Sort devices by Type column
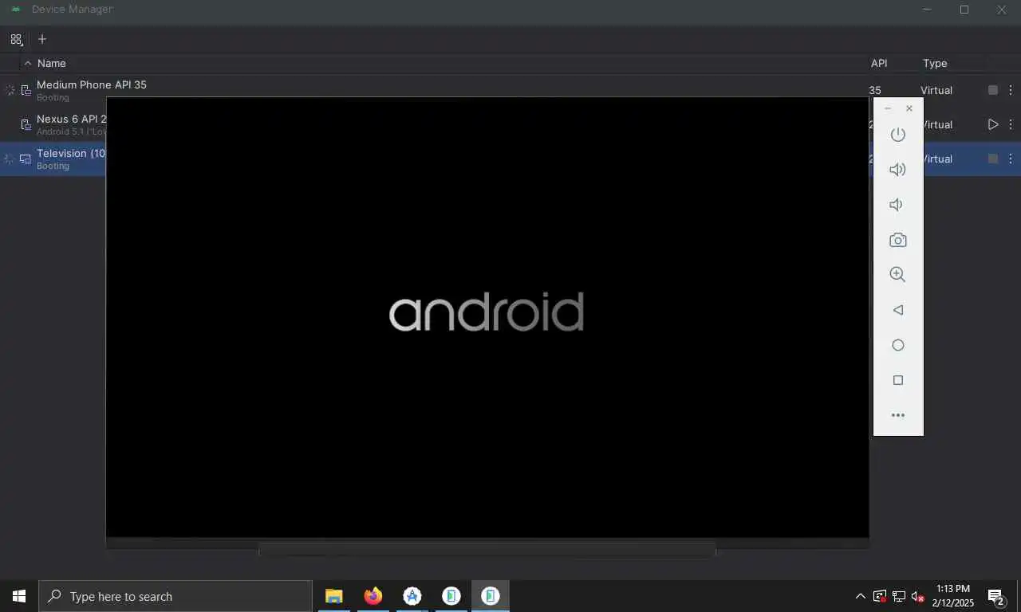Viewport: 1021px width, 612px height. [x=935, y=63]
